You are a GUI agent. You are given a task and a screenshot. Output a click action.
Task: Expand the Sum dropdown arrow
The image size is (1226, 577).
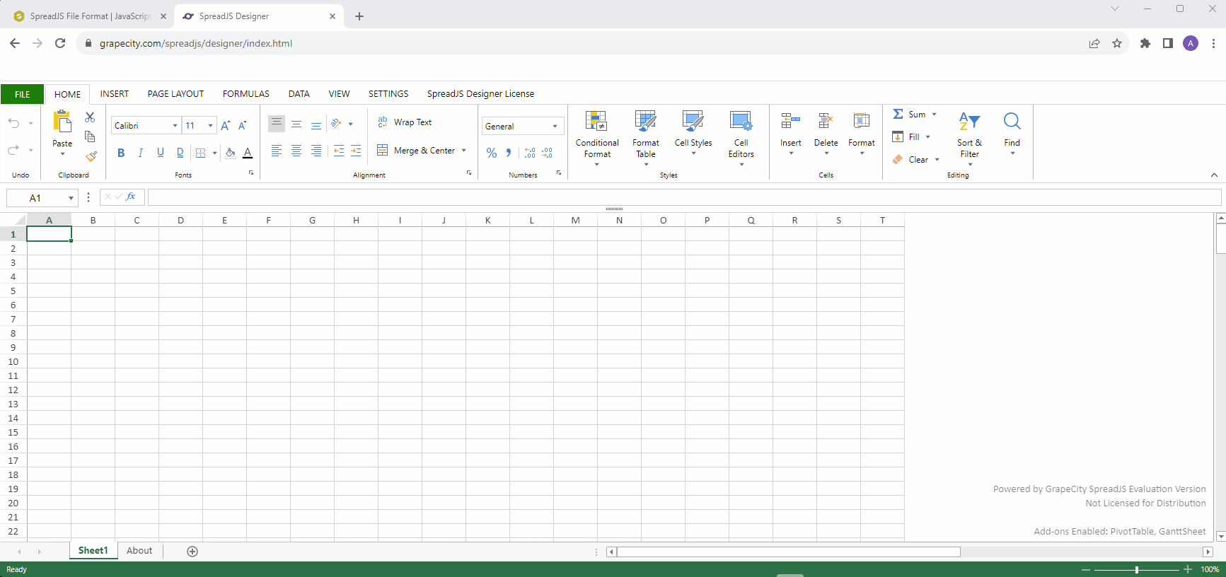[934, 115]
